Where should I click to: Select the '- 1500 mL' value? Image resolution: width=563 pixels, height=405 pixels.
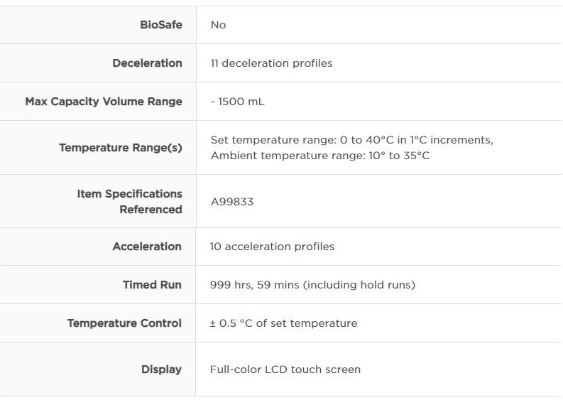237,102
